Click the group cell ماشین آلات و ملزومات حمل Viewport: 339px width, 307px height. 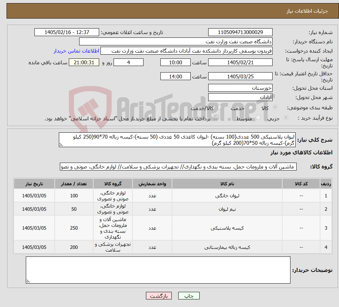(x=113, y=228)
